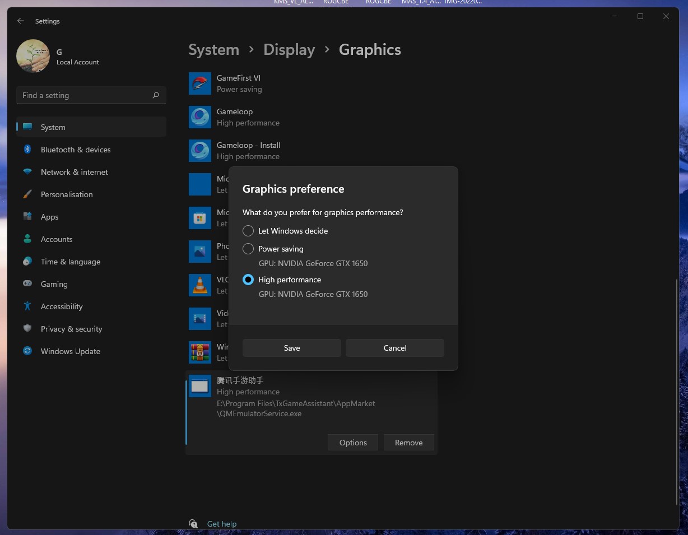The image size is (688, 535).
Task: Click the Network wifi icon in sidebar
Action: tap(27, 171)
